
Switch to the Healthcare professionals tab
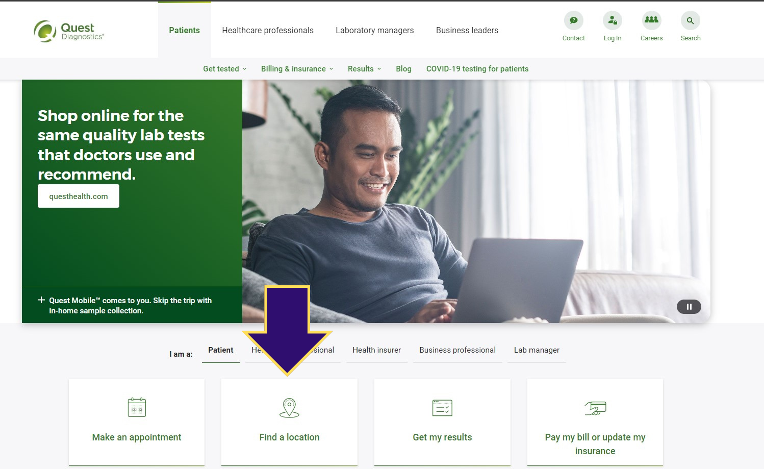(268, 31)
